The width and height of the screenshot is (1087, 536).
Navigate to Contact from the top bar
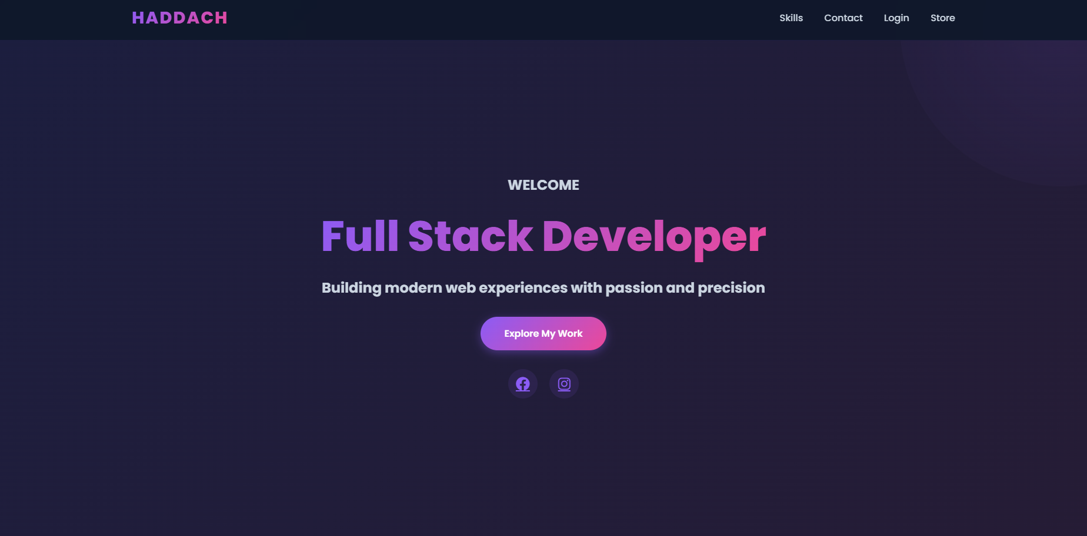click(x=843, y=18)
